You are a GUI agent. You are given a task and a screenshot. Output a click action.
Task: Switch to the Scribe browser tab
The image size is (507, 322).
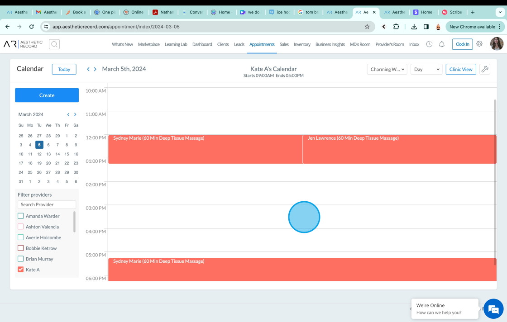click(x=452, y=12)
